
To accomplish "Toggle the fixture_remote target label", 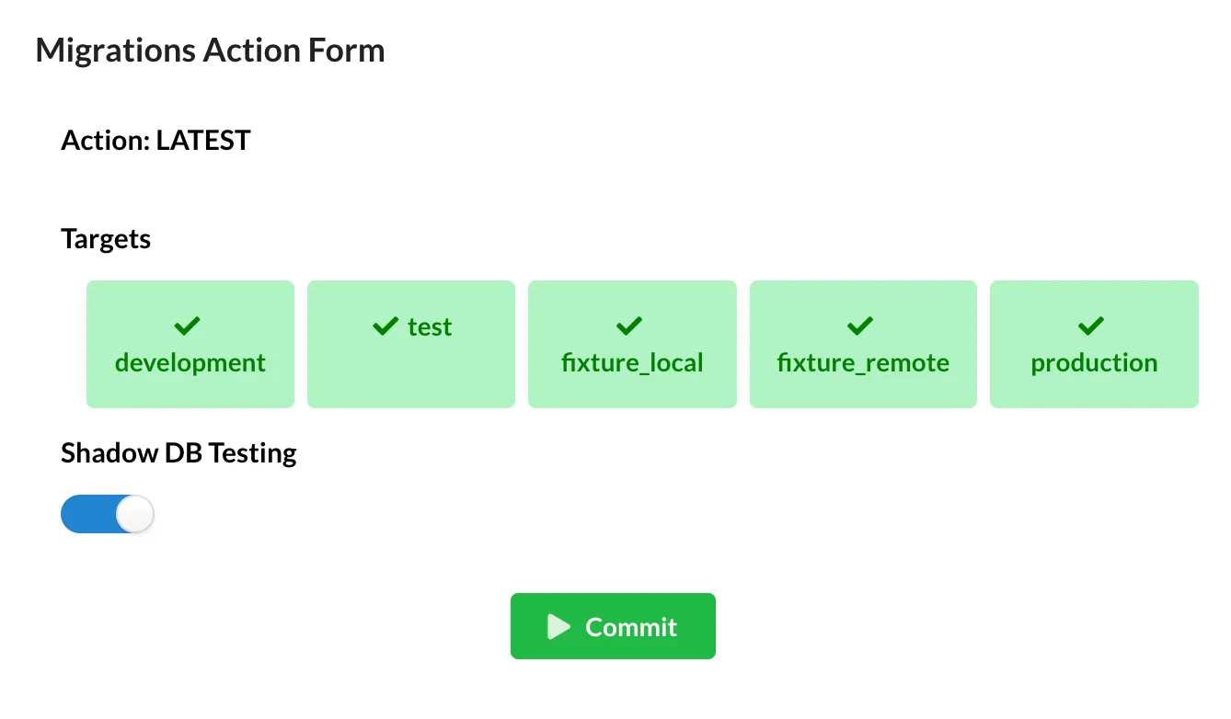I will click(x=863, y=363).
